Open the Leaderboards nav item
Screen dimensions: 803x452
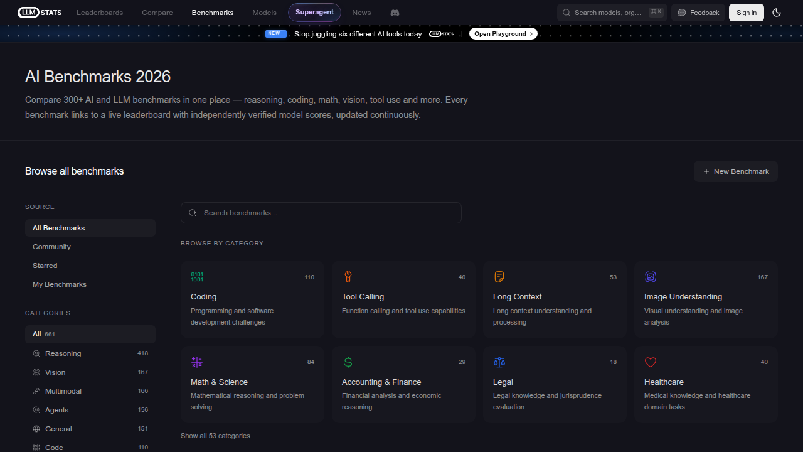coord(100,13)
